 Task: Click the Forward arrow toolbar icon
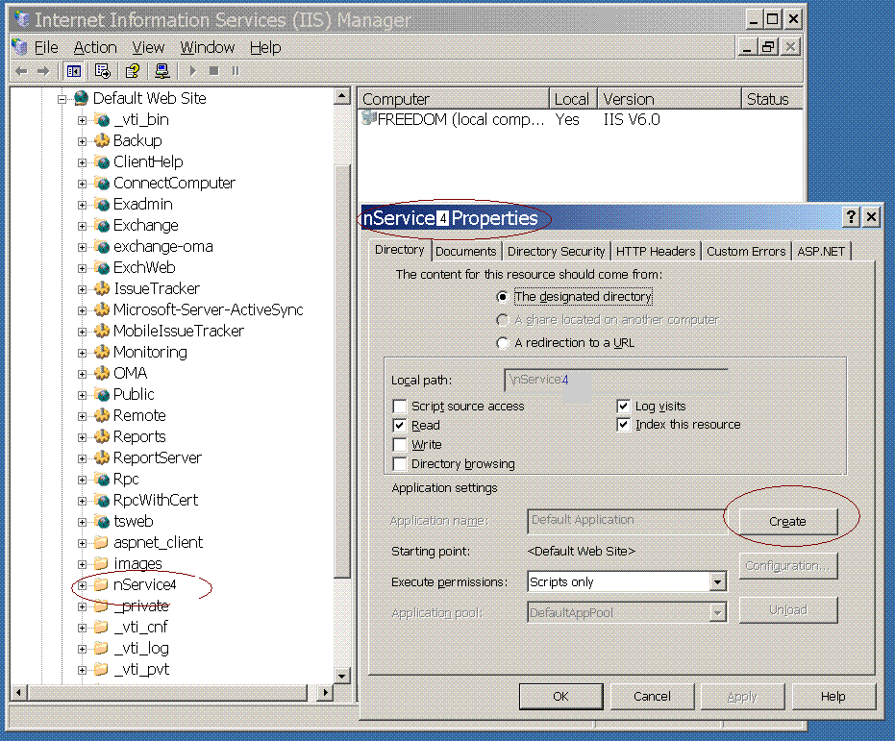point(43,71)
